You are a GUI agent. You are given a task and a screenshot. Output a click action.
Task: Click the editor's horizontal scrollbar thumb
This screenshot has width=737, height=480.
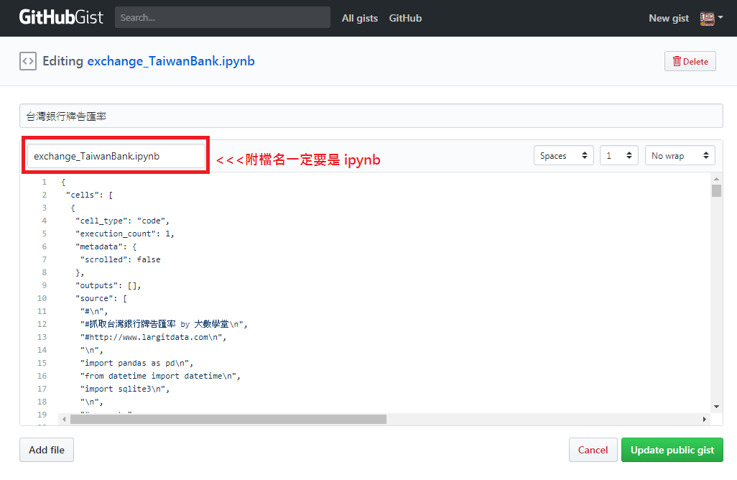(x=228, y=419)
